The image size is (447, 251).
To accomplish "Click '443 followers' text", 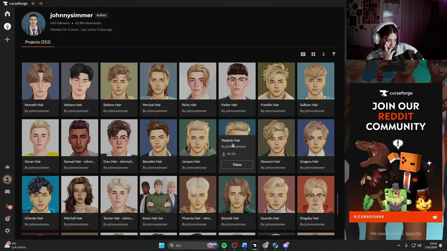I will [60, 23].
